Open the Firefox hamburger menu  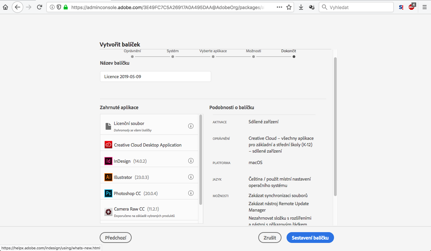click(x=425, y=7)
